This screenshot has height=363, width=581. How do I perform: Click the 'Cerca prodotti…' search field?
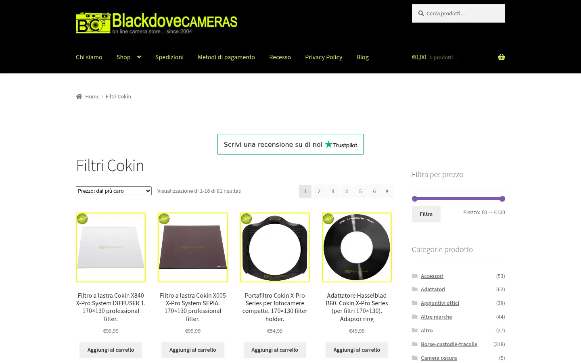(458, 13)
